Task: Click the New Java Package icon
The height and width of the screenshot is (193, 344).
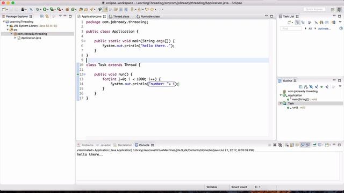Action: (67, 10)
